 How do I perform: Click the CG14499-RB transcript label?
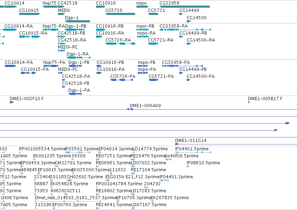point(193,33)
